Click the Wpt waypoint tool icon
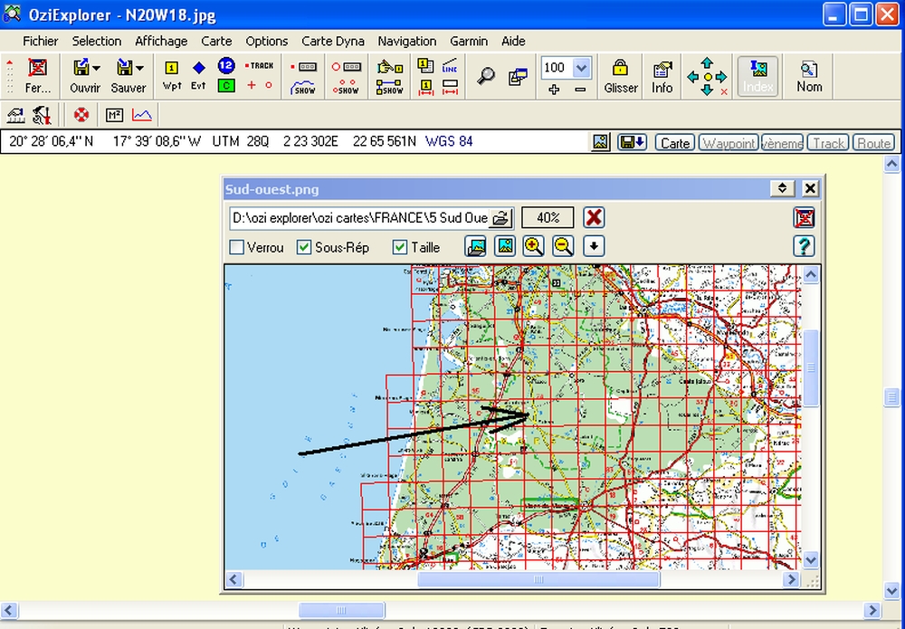 click(x=172, y=74)
